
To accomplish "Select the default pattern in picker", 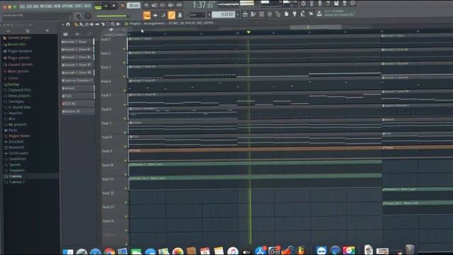I will (78, 88).
